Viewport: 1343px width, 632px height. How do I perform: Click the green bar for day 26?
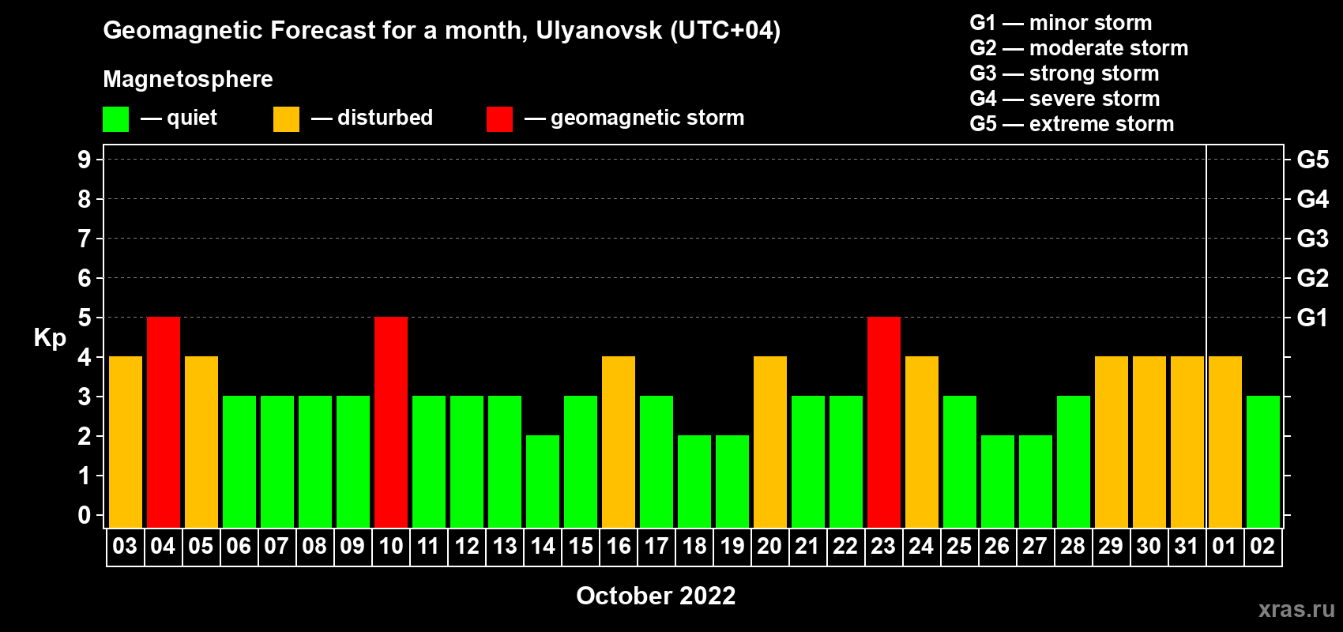pos(998,482)
